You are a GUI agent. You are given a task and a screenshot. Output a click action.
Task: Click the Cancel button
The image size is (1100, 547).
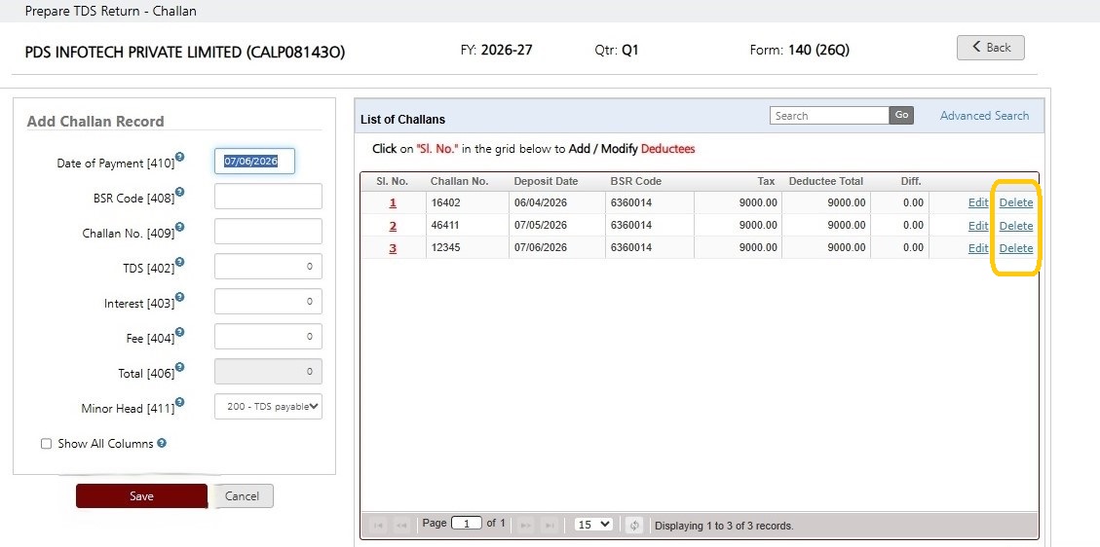(242, 495)
